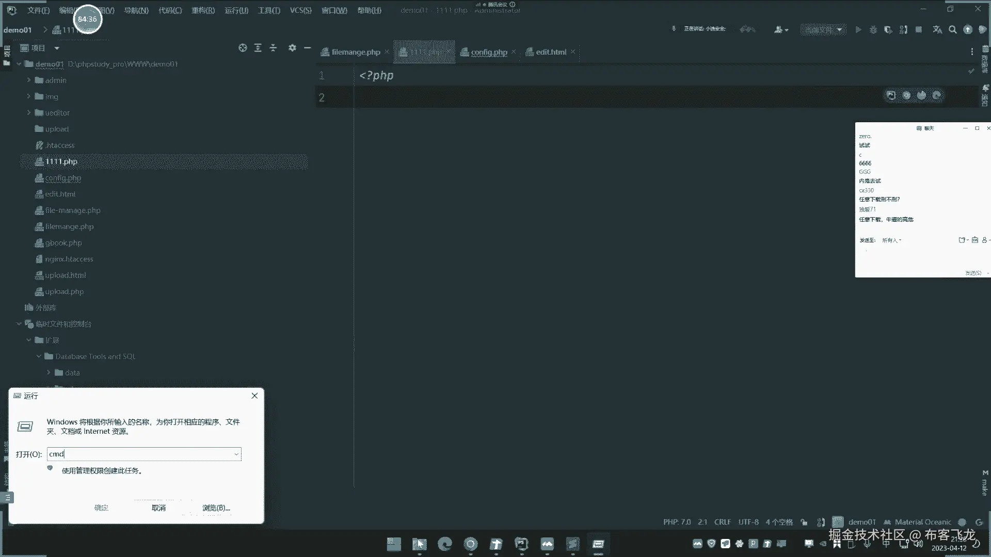Image resolution: width=991 pixels, height=557 pixels.
Task: Click the Debug bug icon in toolbar
Action: (x=873, y=30)
